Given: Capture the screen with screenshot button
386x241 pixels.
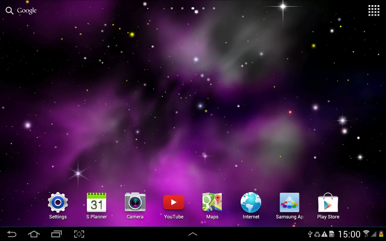Looking at the screenshot, I should [x=79, y=234].
